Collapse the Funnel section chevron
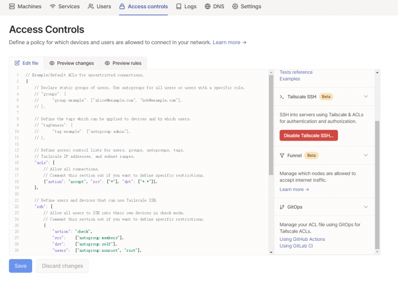398x286 pixels. (366, 155)
